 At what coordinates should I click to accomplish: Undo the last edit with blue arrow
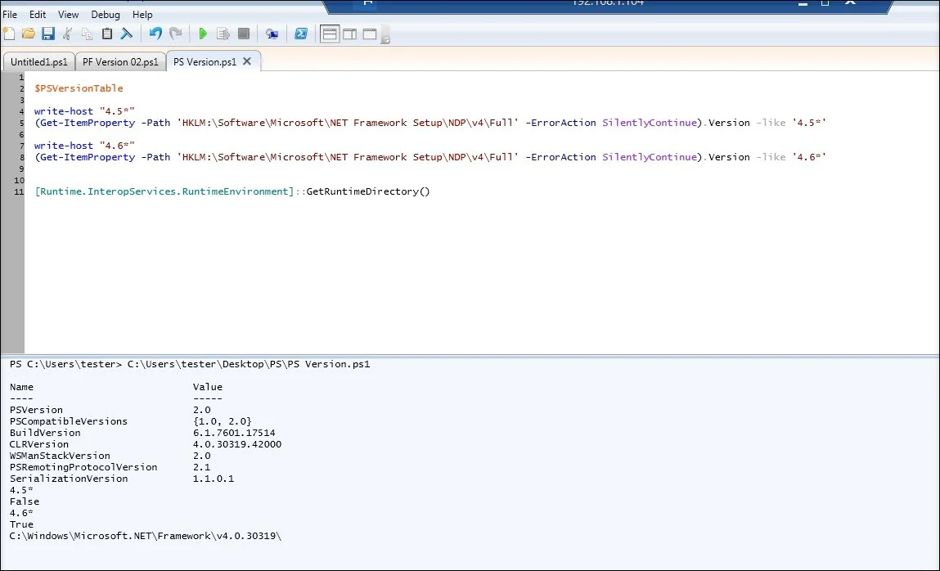tap(155, 34)
